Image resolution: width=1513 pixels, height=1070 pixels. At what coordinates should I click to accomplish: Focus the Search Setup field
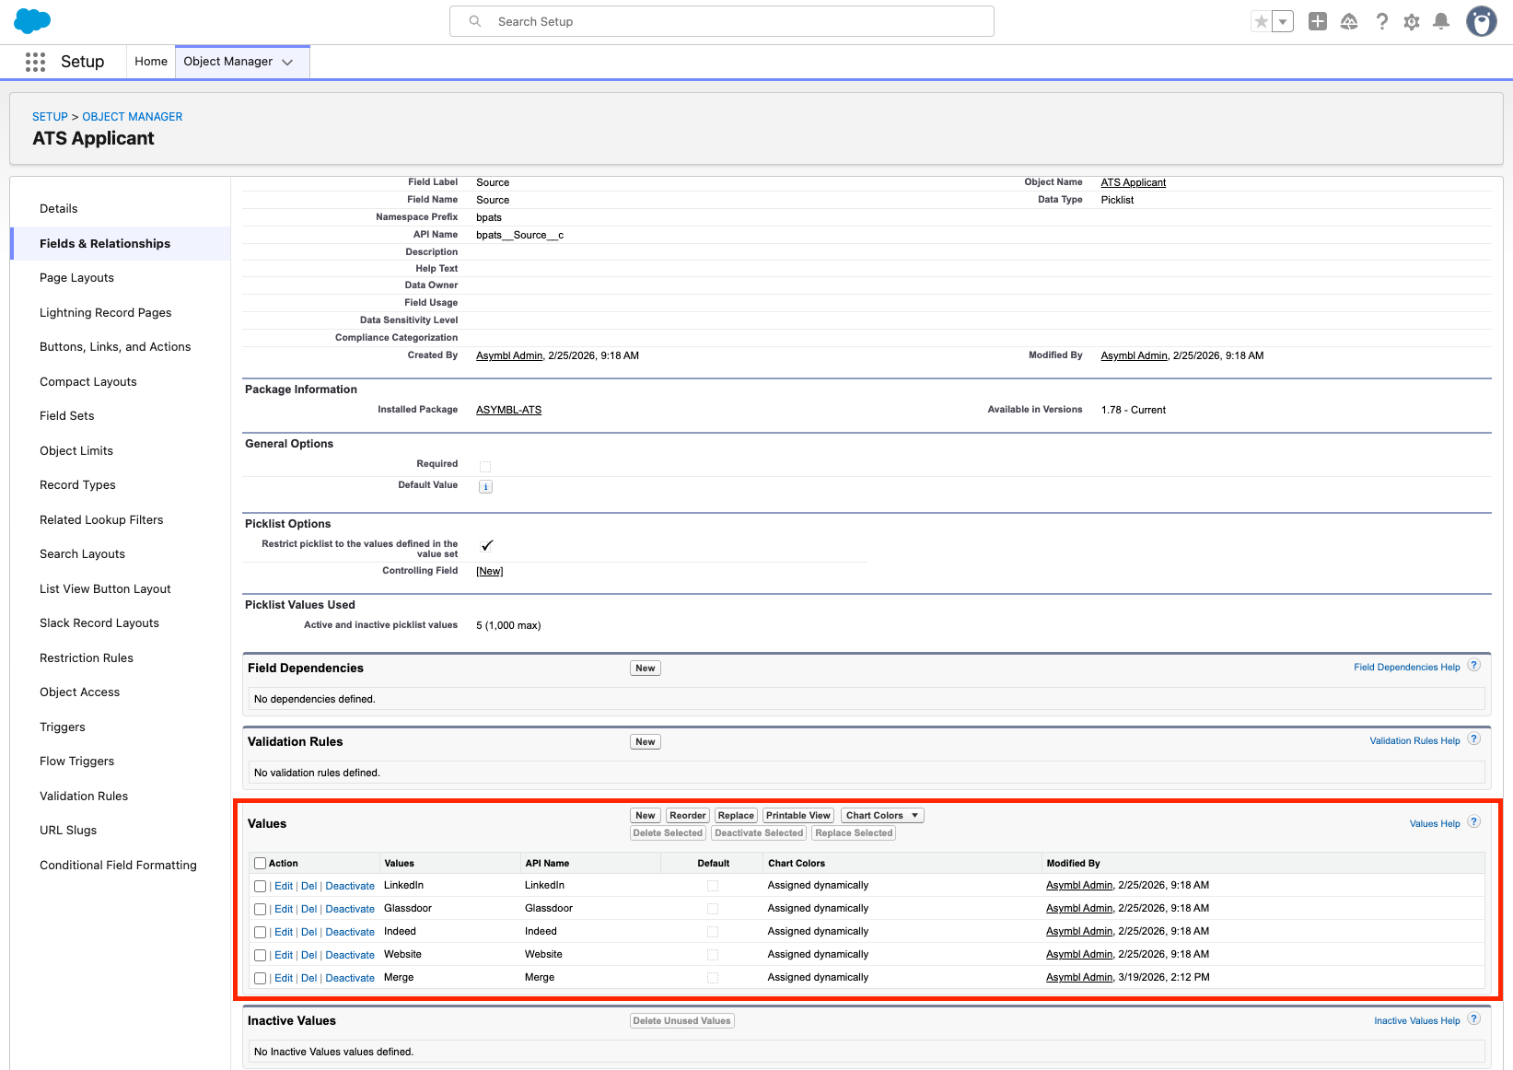(721, 21)
